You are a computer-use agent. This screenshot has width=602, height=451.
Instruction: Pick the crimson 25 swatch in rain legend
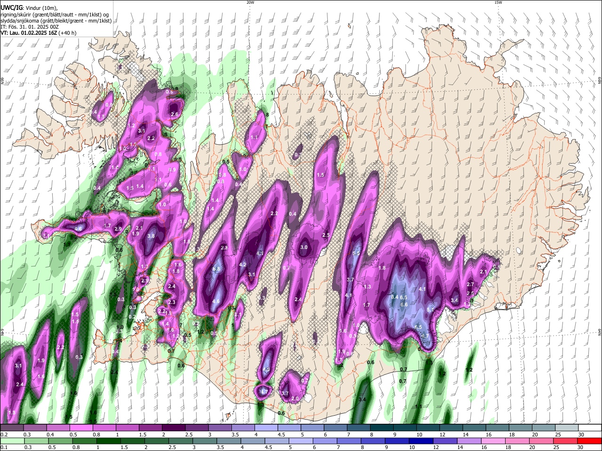(566, 441)
